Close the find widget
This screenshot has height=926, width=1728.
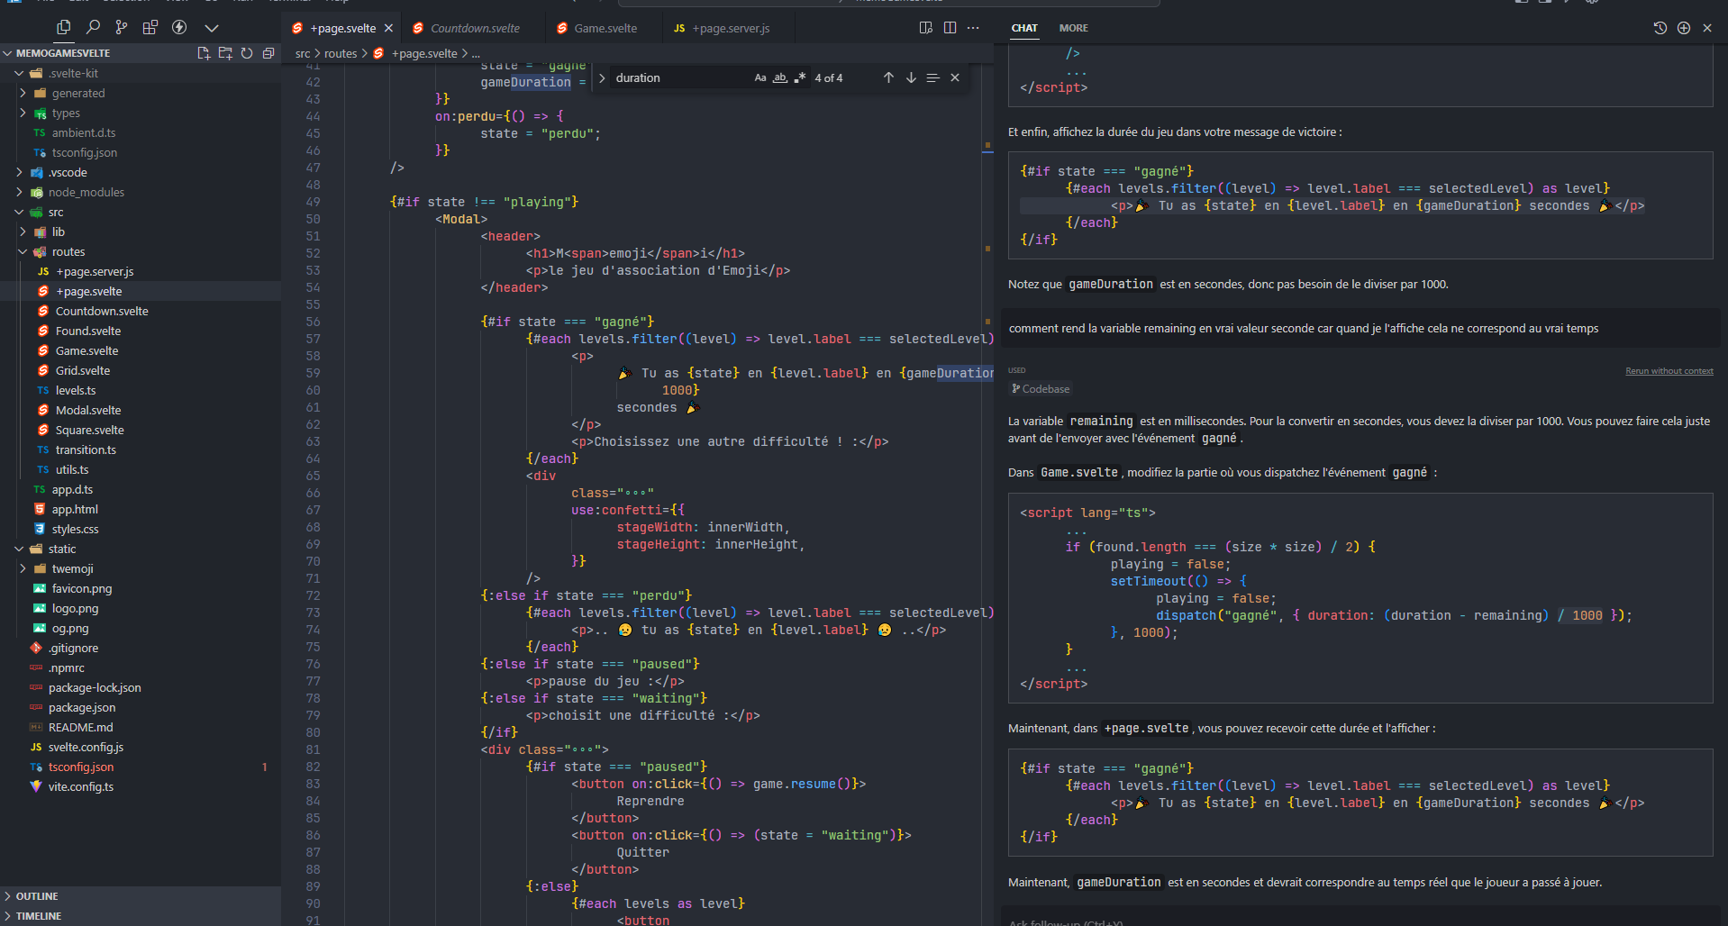[x=955, y=78]
